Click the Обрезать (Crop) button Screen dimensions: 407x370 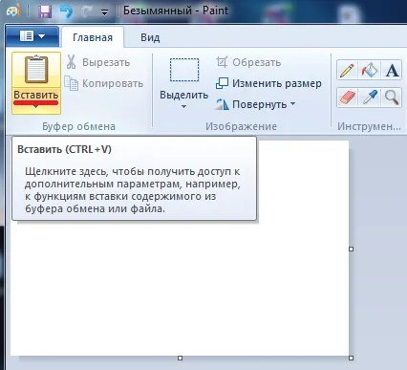(x=248, y=62)
